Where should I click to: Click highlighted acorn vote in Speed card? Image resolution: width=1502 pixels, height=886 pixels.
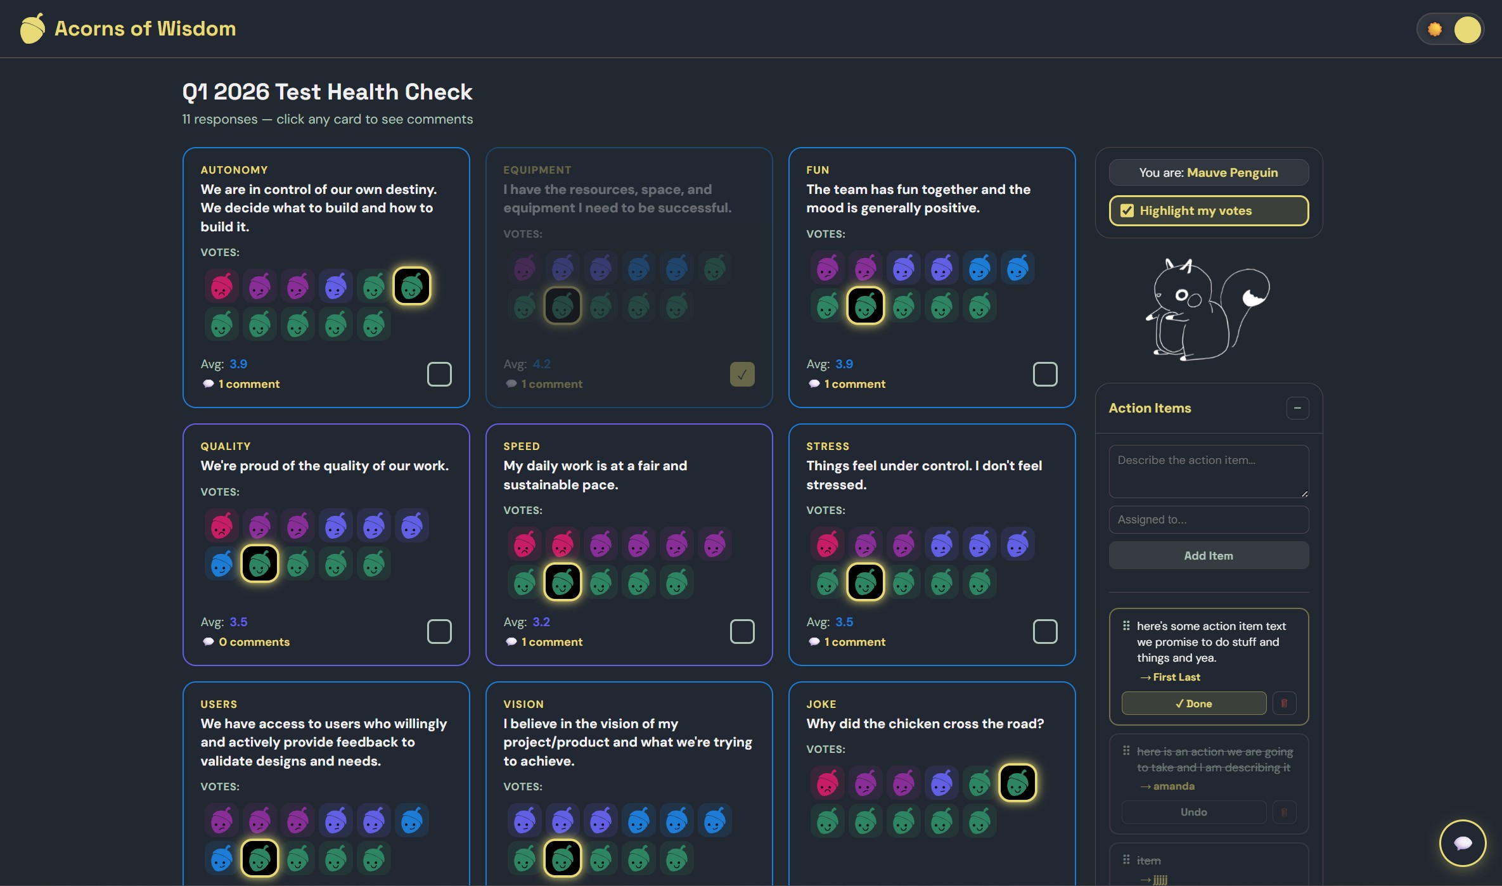pos(563,582)
